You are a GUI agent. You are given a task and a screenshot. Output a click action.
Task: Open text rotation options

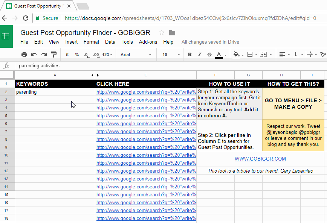323,55
